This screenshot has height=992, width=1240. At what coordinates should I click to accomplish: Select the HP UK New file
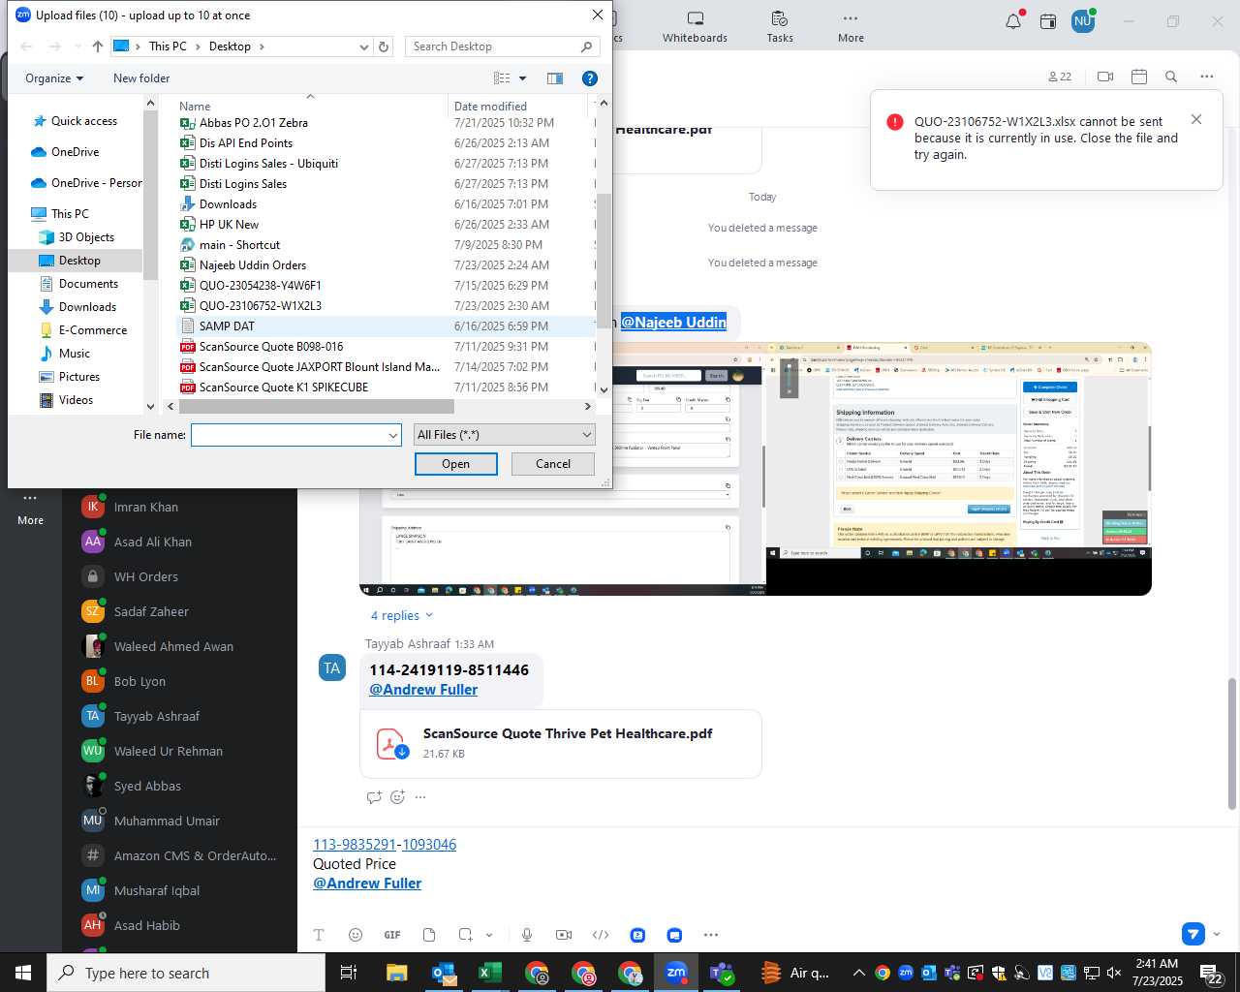tap(229, 225)
